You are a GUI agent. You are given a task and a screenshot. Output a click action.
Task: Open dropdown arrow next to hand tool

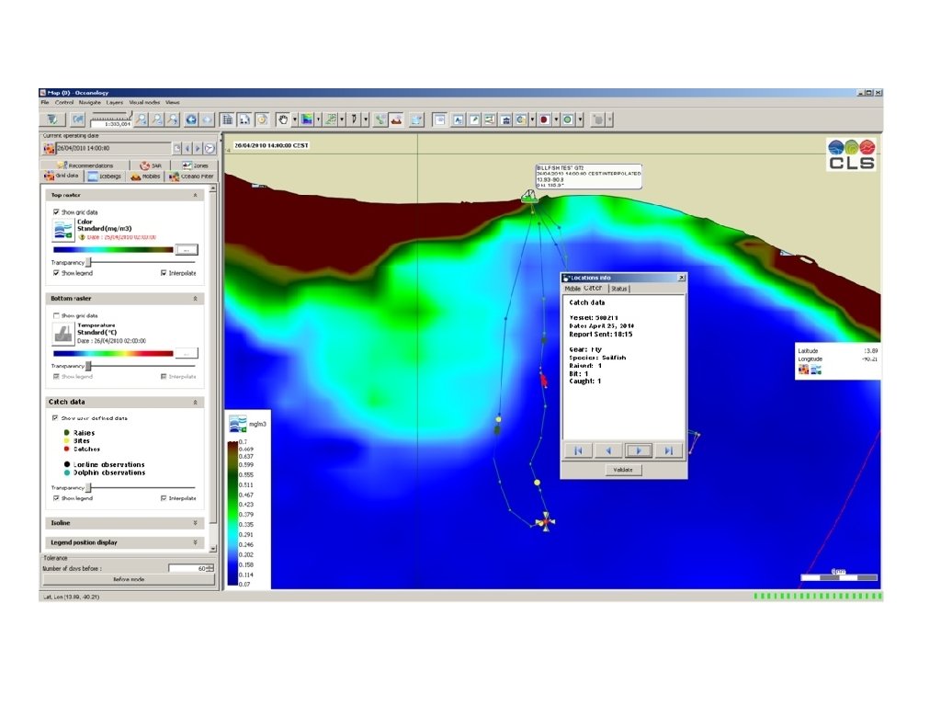click(295, 120)
